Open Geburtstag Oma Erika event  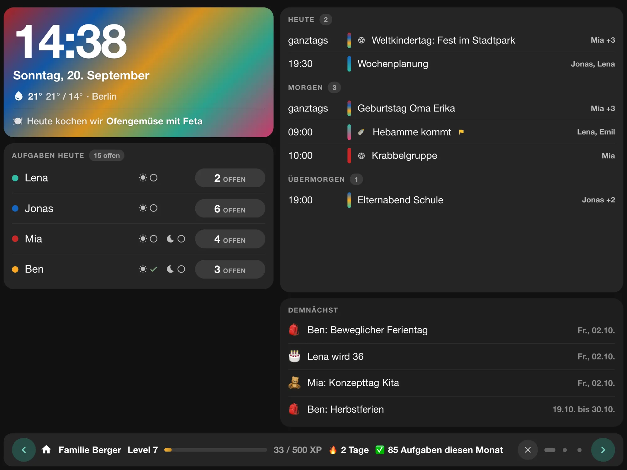(x=451, y=108)
